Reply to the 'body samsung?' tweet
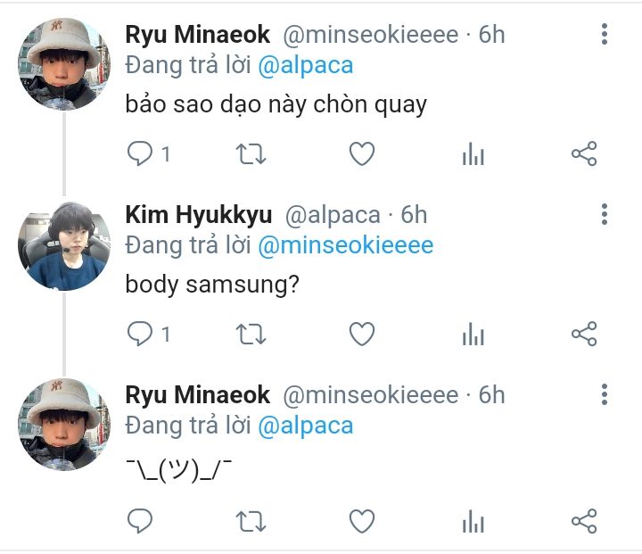This screenshot has height=554, width=642. pyautogui.click(x=141, y=335)
